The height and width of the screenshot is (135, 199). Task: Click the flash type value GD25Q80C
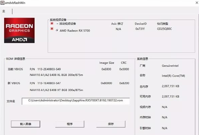point(164,29)
